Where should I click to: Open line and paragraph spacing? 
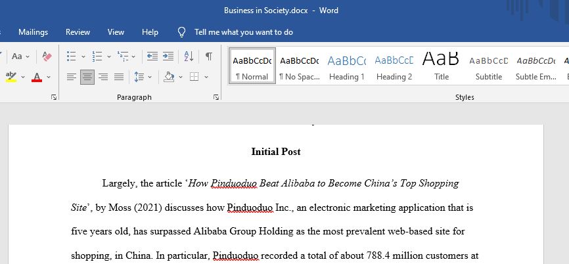[139, 77]
